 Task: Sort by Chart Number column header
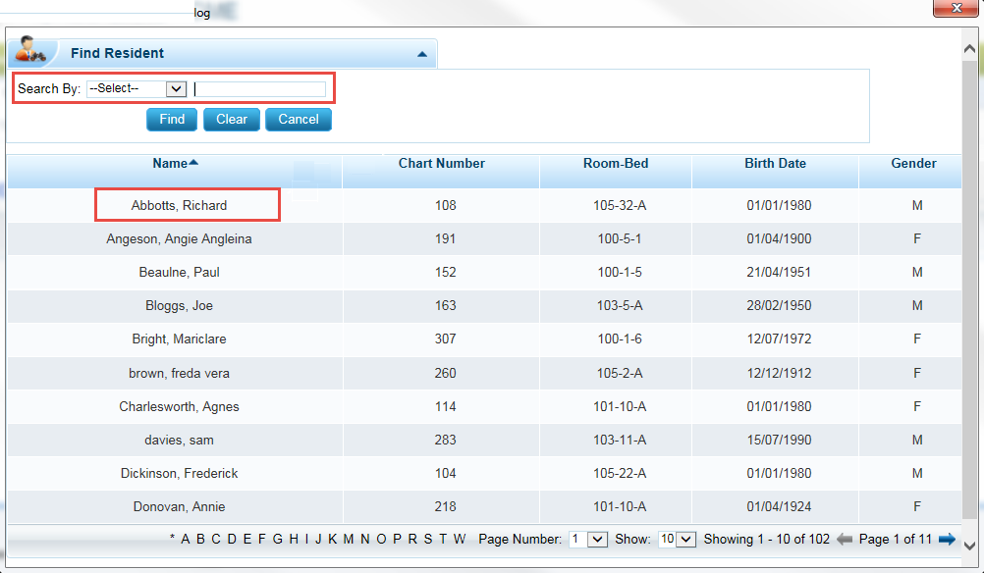pyautogui.click(x=441, y=164)
